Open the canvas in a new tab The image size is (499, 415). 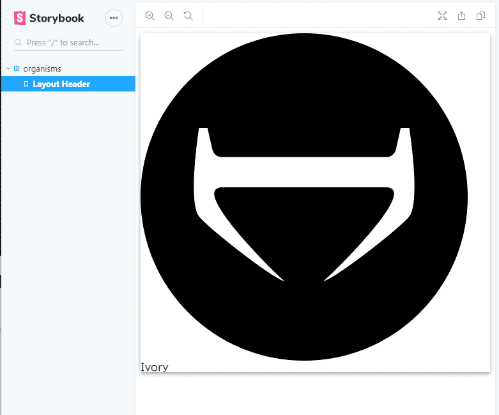[x=461, y=16]
